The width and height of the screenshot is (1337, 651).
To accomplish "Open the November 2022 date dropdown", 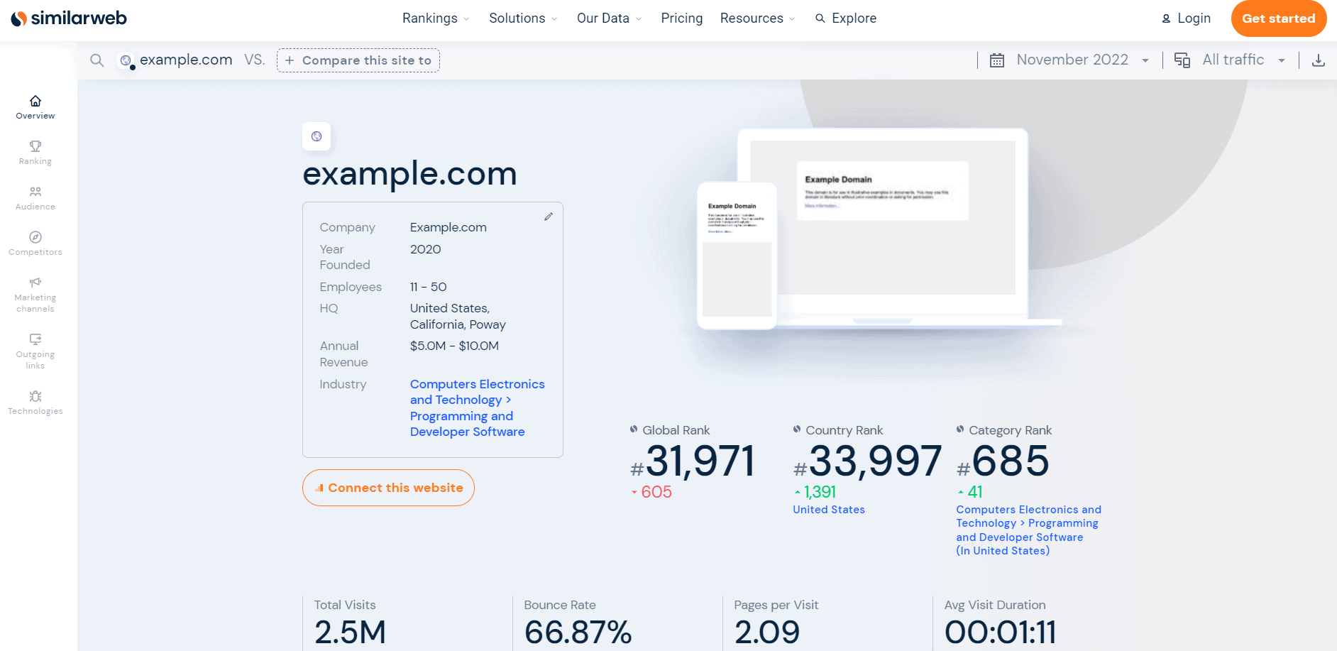I will (1083, 60).
